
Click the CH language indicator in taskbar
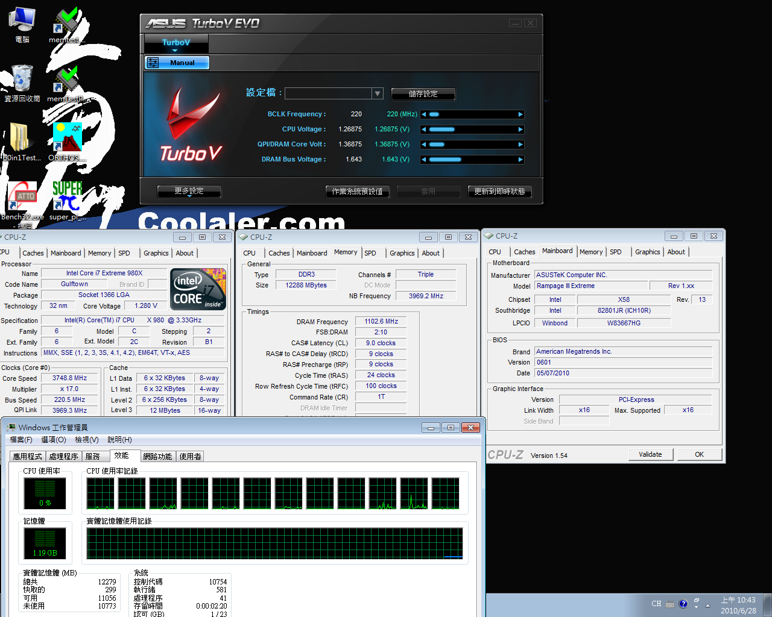656,604
